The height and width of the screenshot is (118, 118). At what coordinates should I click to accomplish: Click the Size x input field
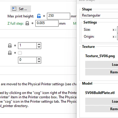118,29
